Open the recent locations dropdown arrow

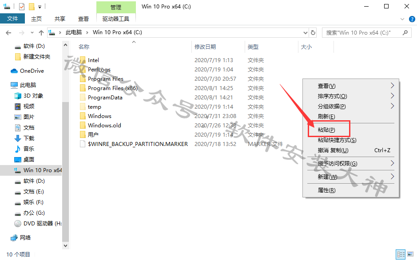pyautogui.click(x=32, y=33)
